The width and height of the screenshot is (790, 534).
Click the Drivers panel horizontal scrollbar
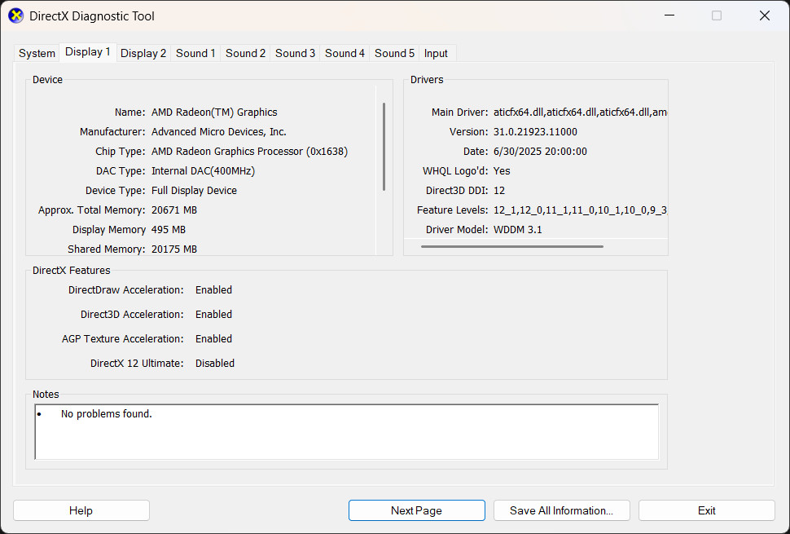[512, 246]
